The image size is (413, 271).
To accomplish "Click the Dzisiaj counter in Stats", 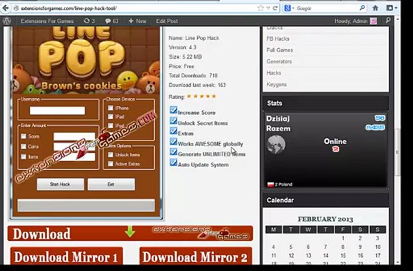I will pos(379,118).
